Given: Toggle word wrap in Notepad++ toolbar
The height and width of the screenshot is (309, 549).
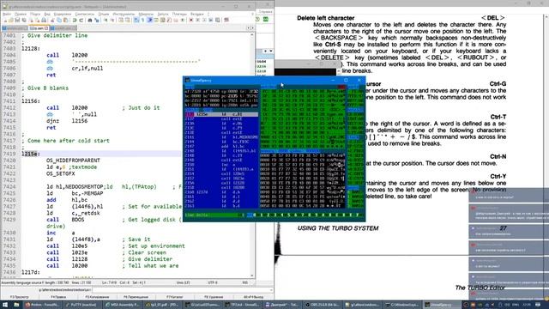Looking at the screenshot, I should click(136, 20).
